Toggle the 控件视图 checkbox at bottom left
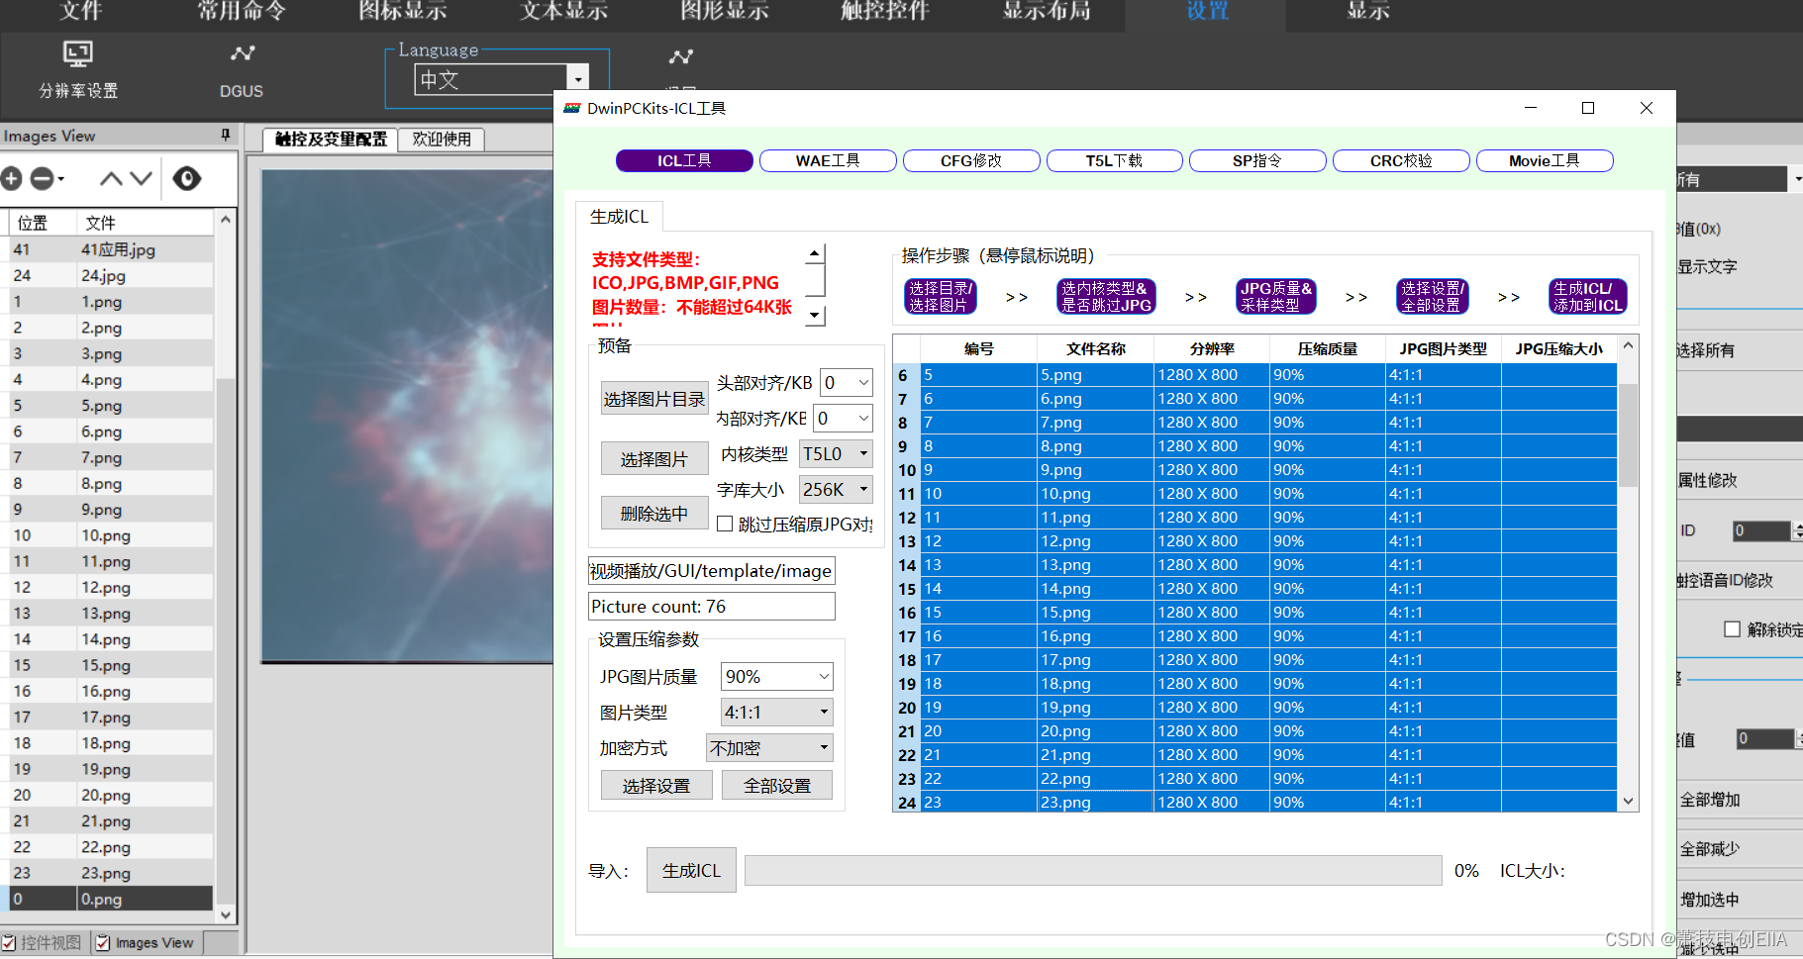Screen dimensions: 1803x959 point(8,942)
